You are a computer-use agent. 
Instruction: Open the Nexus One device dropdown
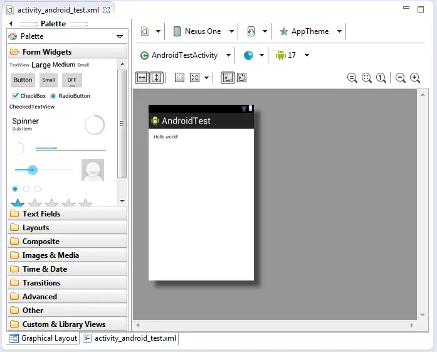[203, 31]
